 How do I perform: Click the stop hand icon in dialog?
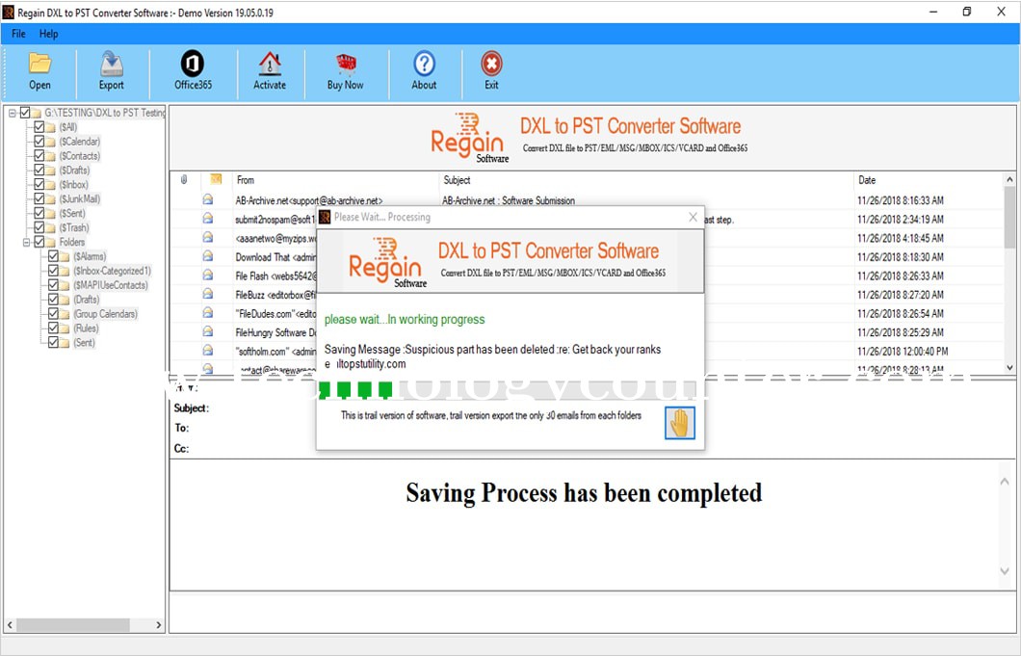tap(680, 423)
